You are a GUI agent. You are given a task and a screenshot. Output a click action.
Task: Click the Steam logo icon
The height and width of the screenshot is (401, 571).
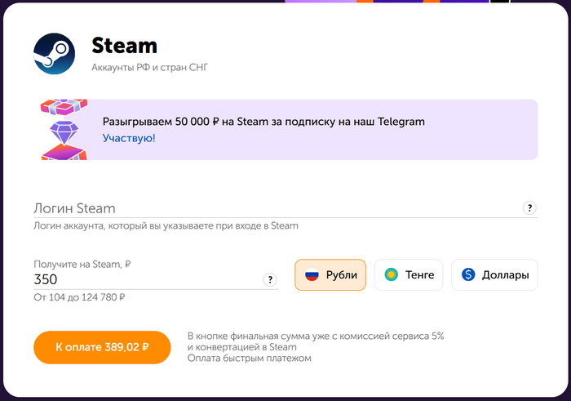click(55, 54)
